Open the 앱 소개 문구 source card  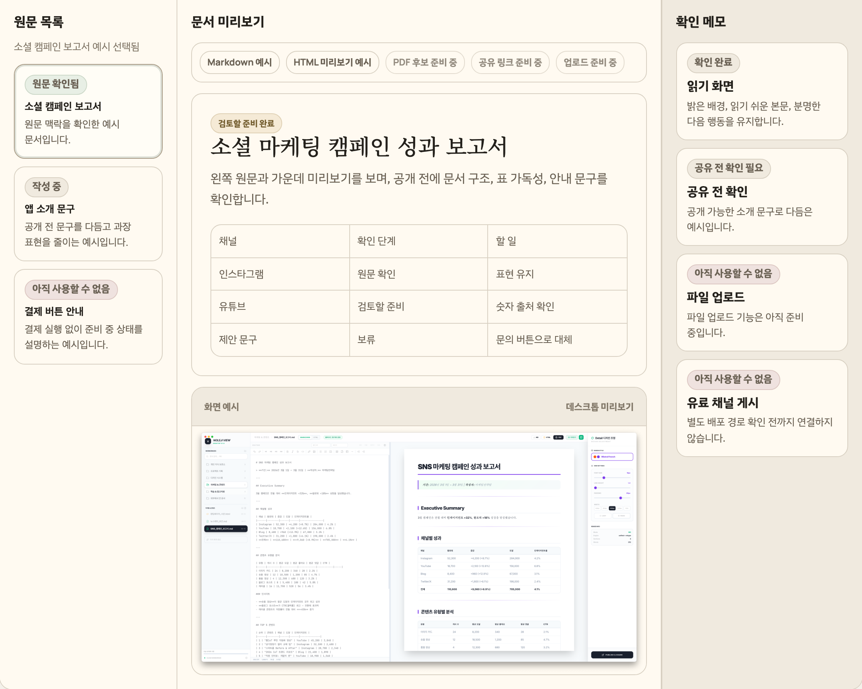(x=88, y=214)
